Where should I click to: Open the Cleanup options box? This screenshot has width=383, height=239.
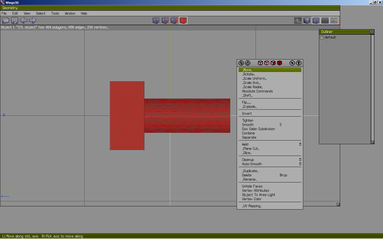300,160
